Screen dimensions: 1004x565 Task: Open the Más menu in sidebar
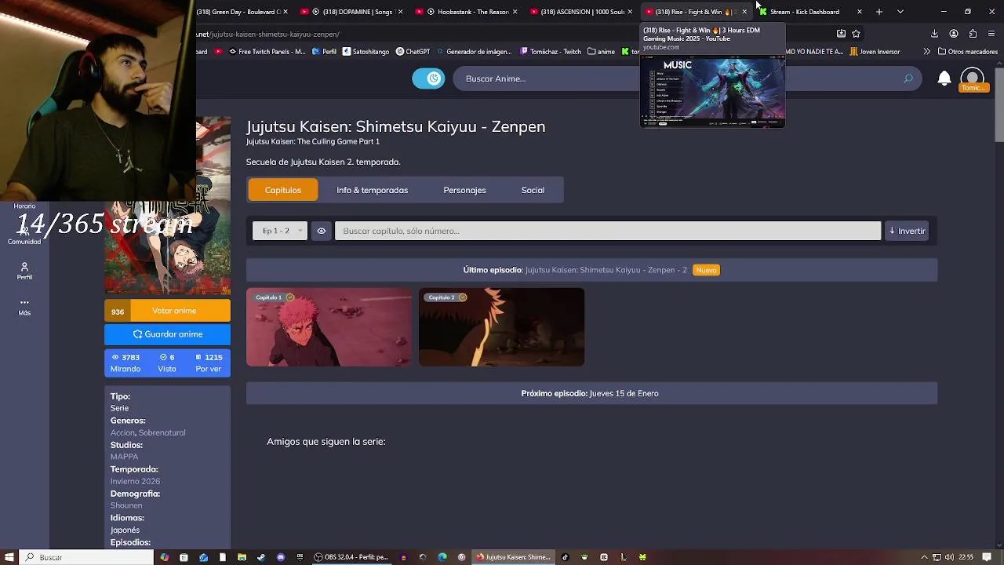click(24, 307)
